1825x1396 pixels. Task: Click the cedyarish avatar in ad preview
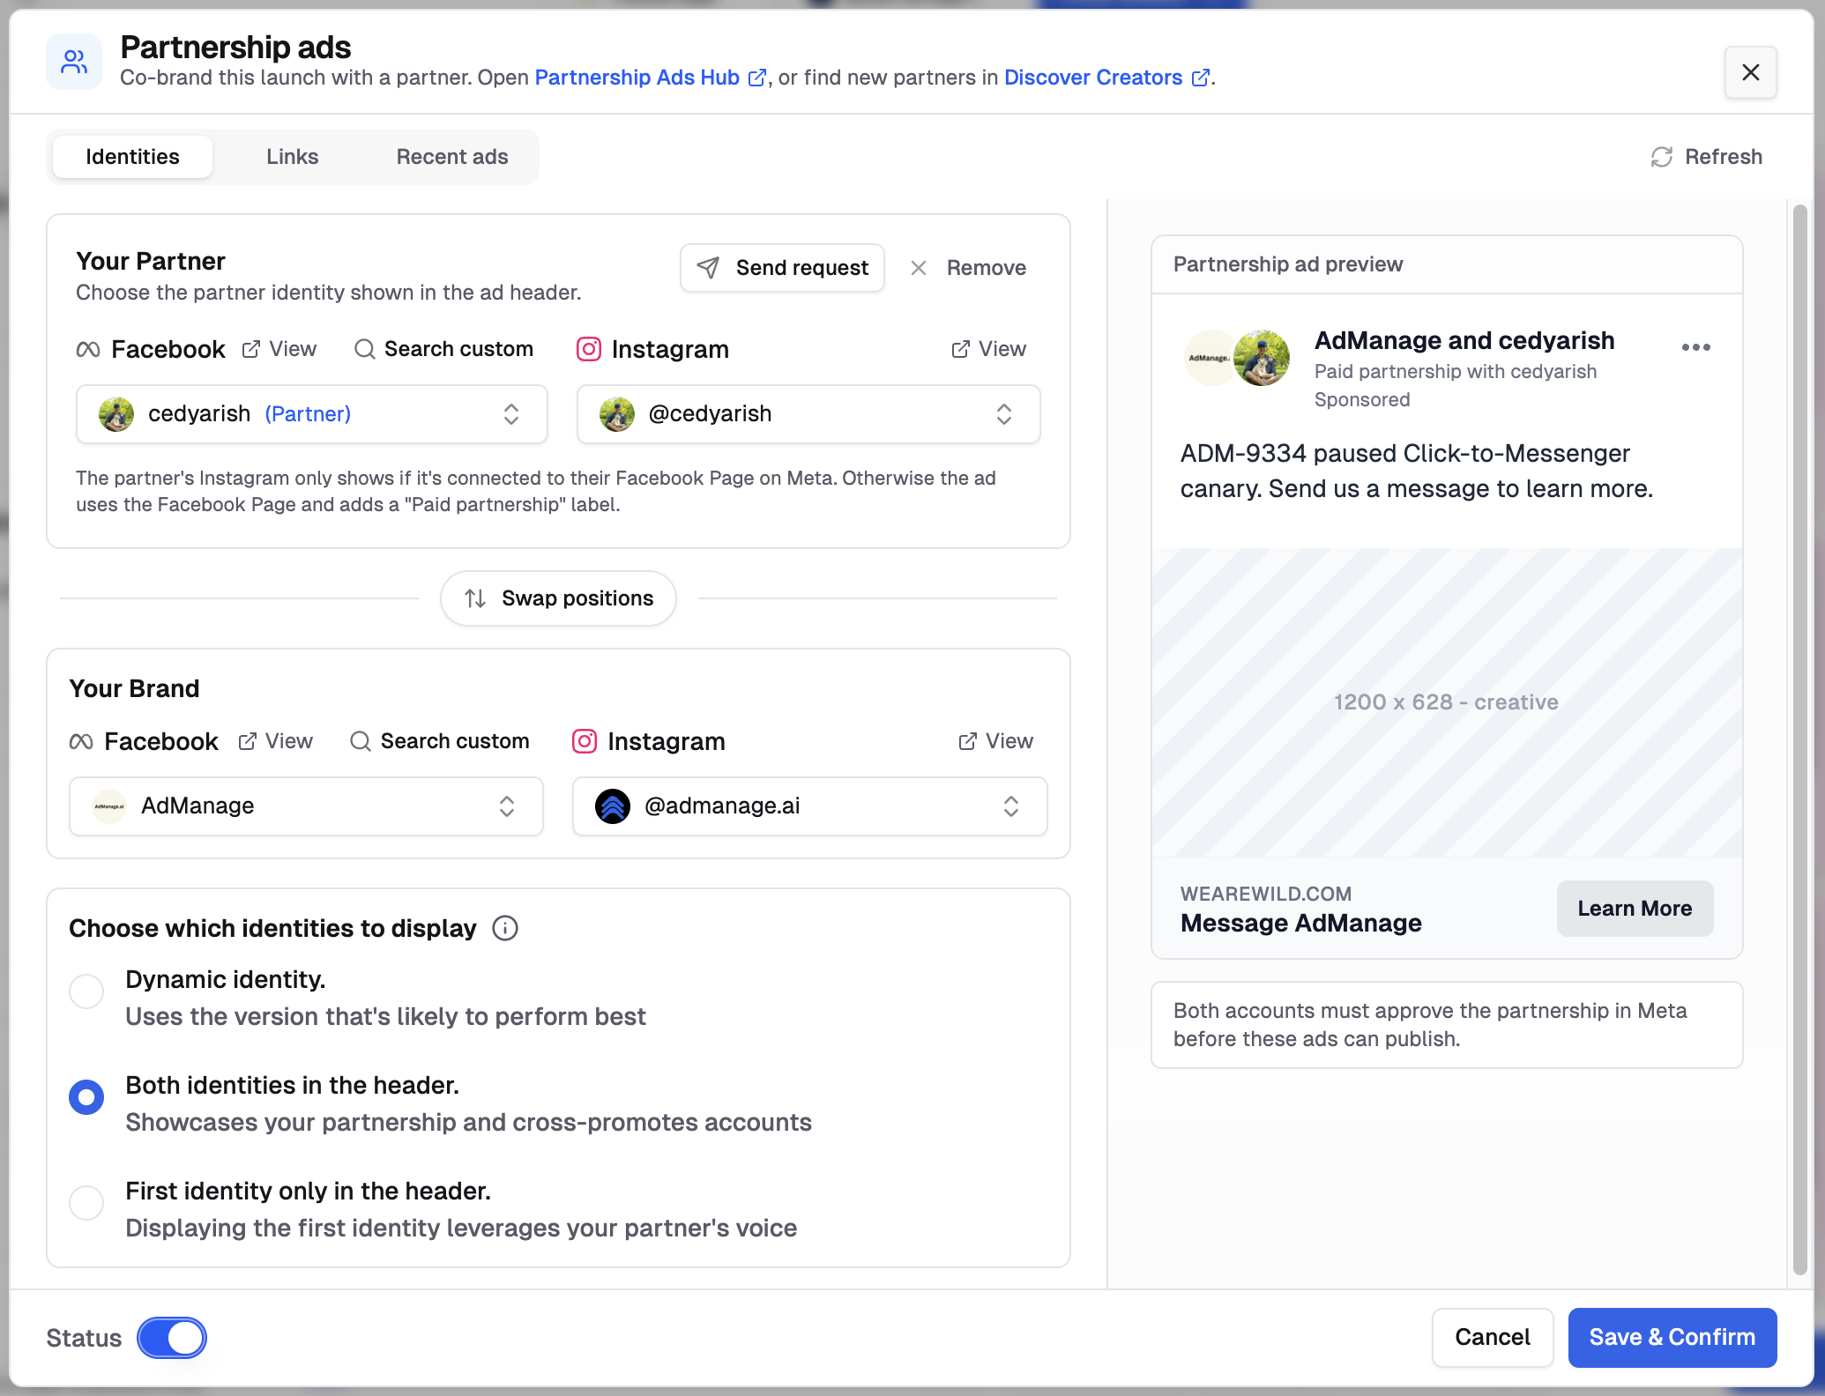click(1262, 358)
